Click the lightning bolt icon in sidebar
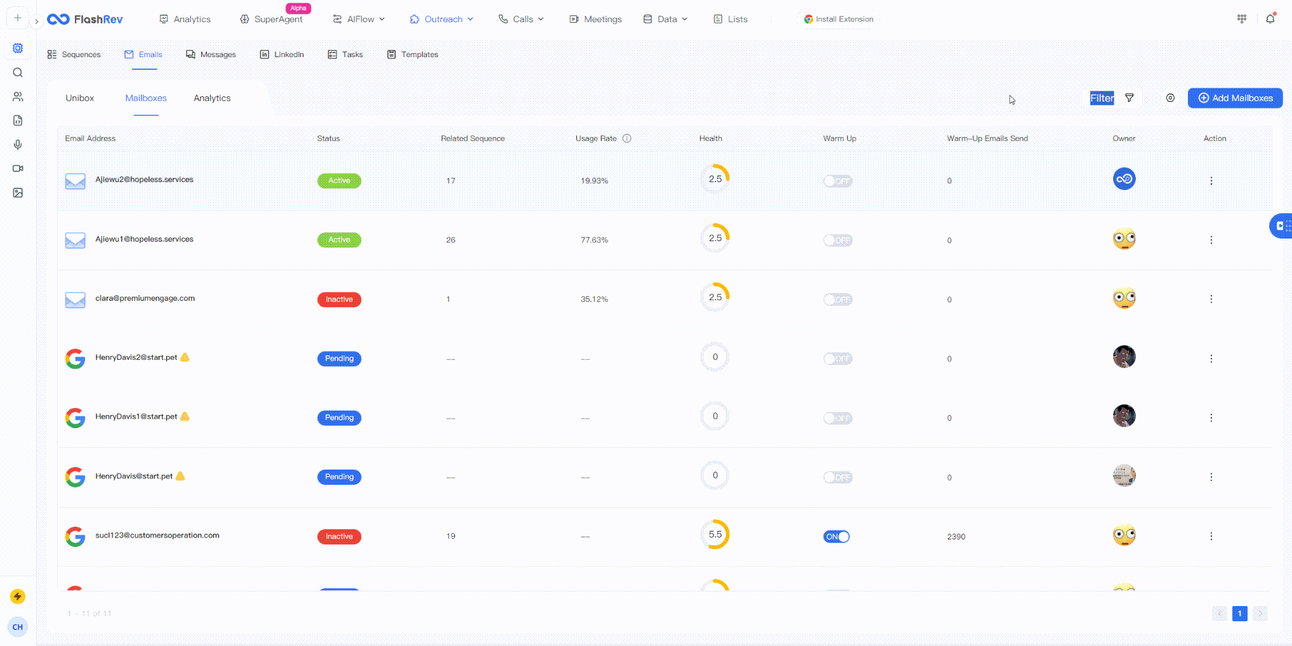Screen dimensions: 1292x646 18,597
